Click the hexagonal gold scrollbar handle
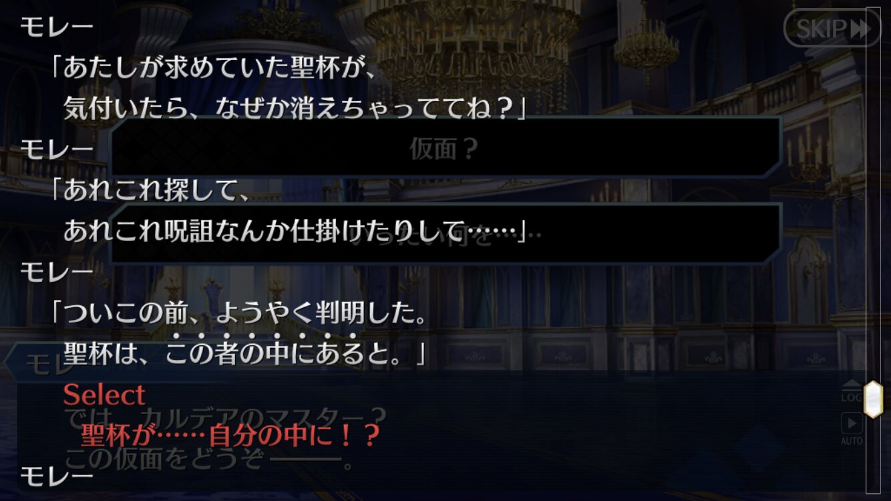Viewport: 891px width, 501px height. tap(873, 399)
